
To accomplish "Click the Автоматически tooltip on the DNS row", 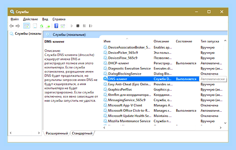I will coord(213,79).
